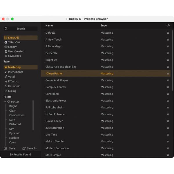Click the T-RackS 6 logo icon
The height and width of the screenshot is (174, 174).
pyautogui.click(x=6, y=42)
